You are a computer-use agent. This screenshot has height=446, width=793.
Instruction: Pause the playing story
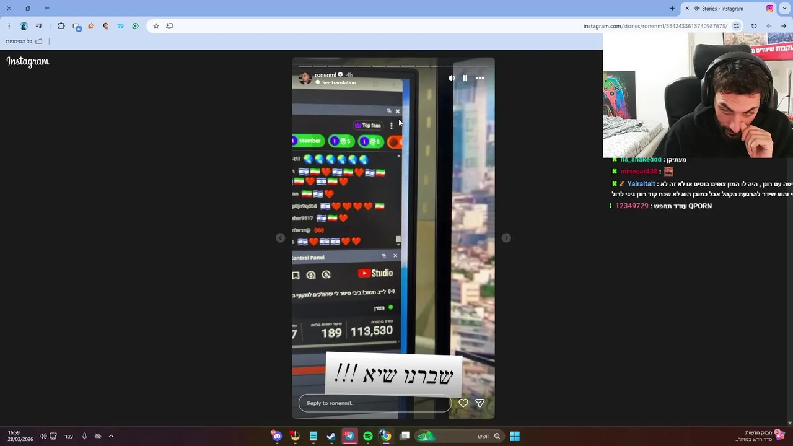(465, 78)
